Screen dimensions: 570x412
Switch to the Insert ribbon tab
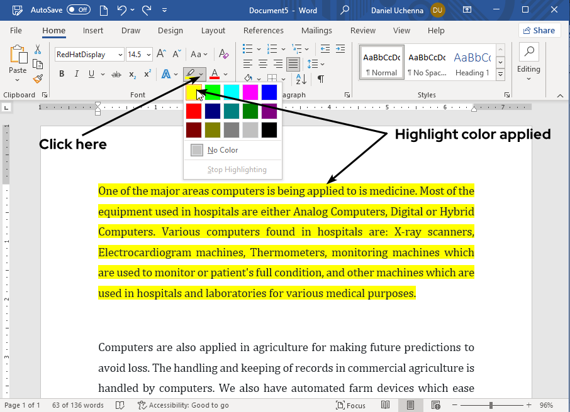pyautogui.click(x=93, y=30)
